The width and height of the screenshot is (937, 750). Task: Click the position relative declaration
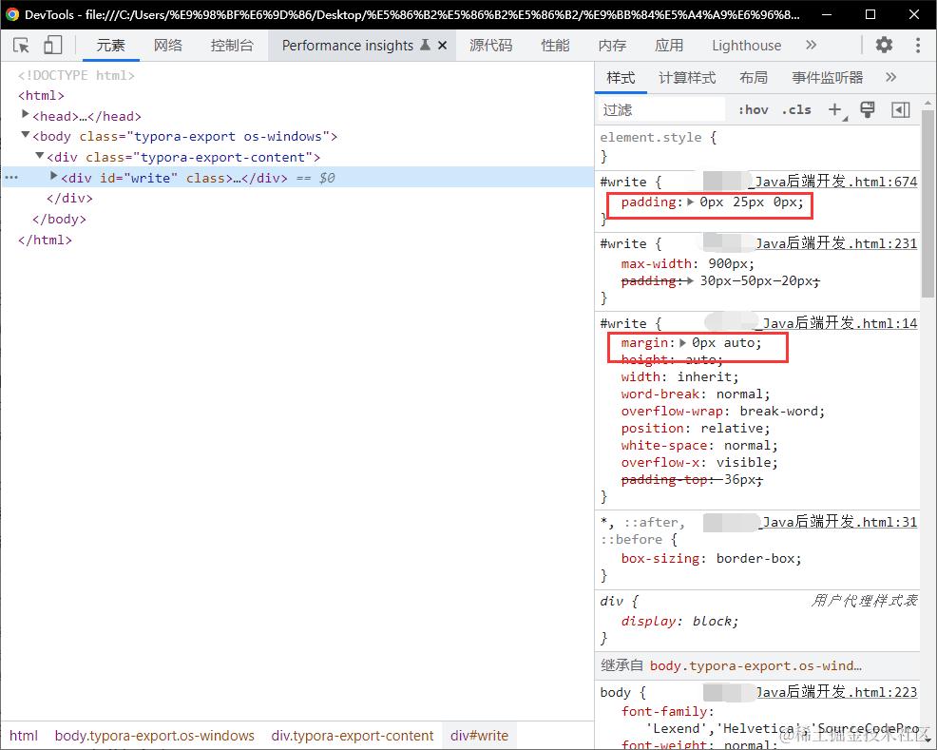point(696,429)
